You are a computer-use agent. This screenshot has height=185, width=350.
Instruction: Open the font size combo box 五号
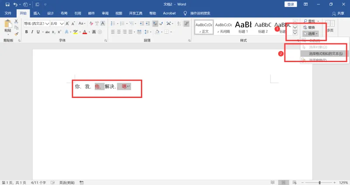tap(57, 24)
